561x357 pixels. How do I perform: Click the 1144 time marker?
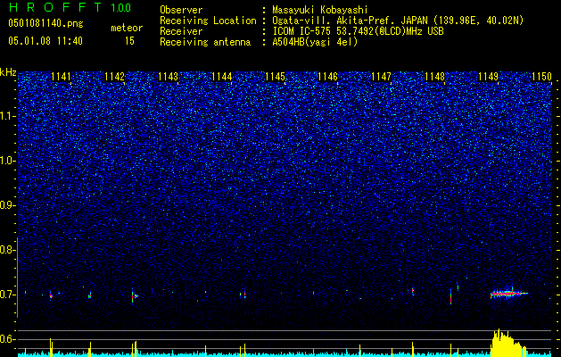[x=221, y=77]
